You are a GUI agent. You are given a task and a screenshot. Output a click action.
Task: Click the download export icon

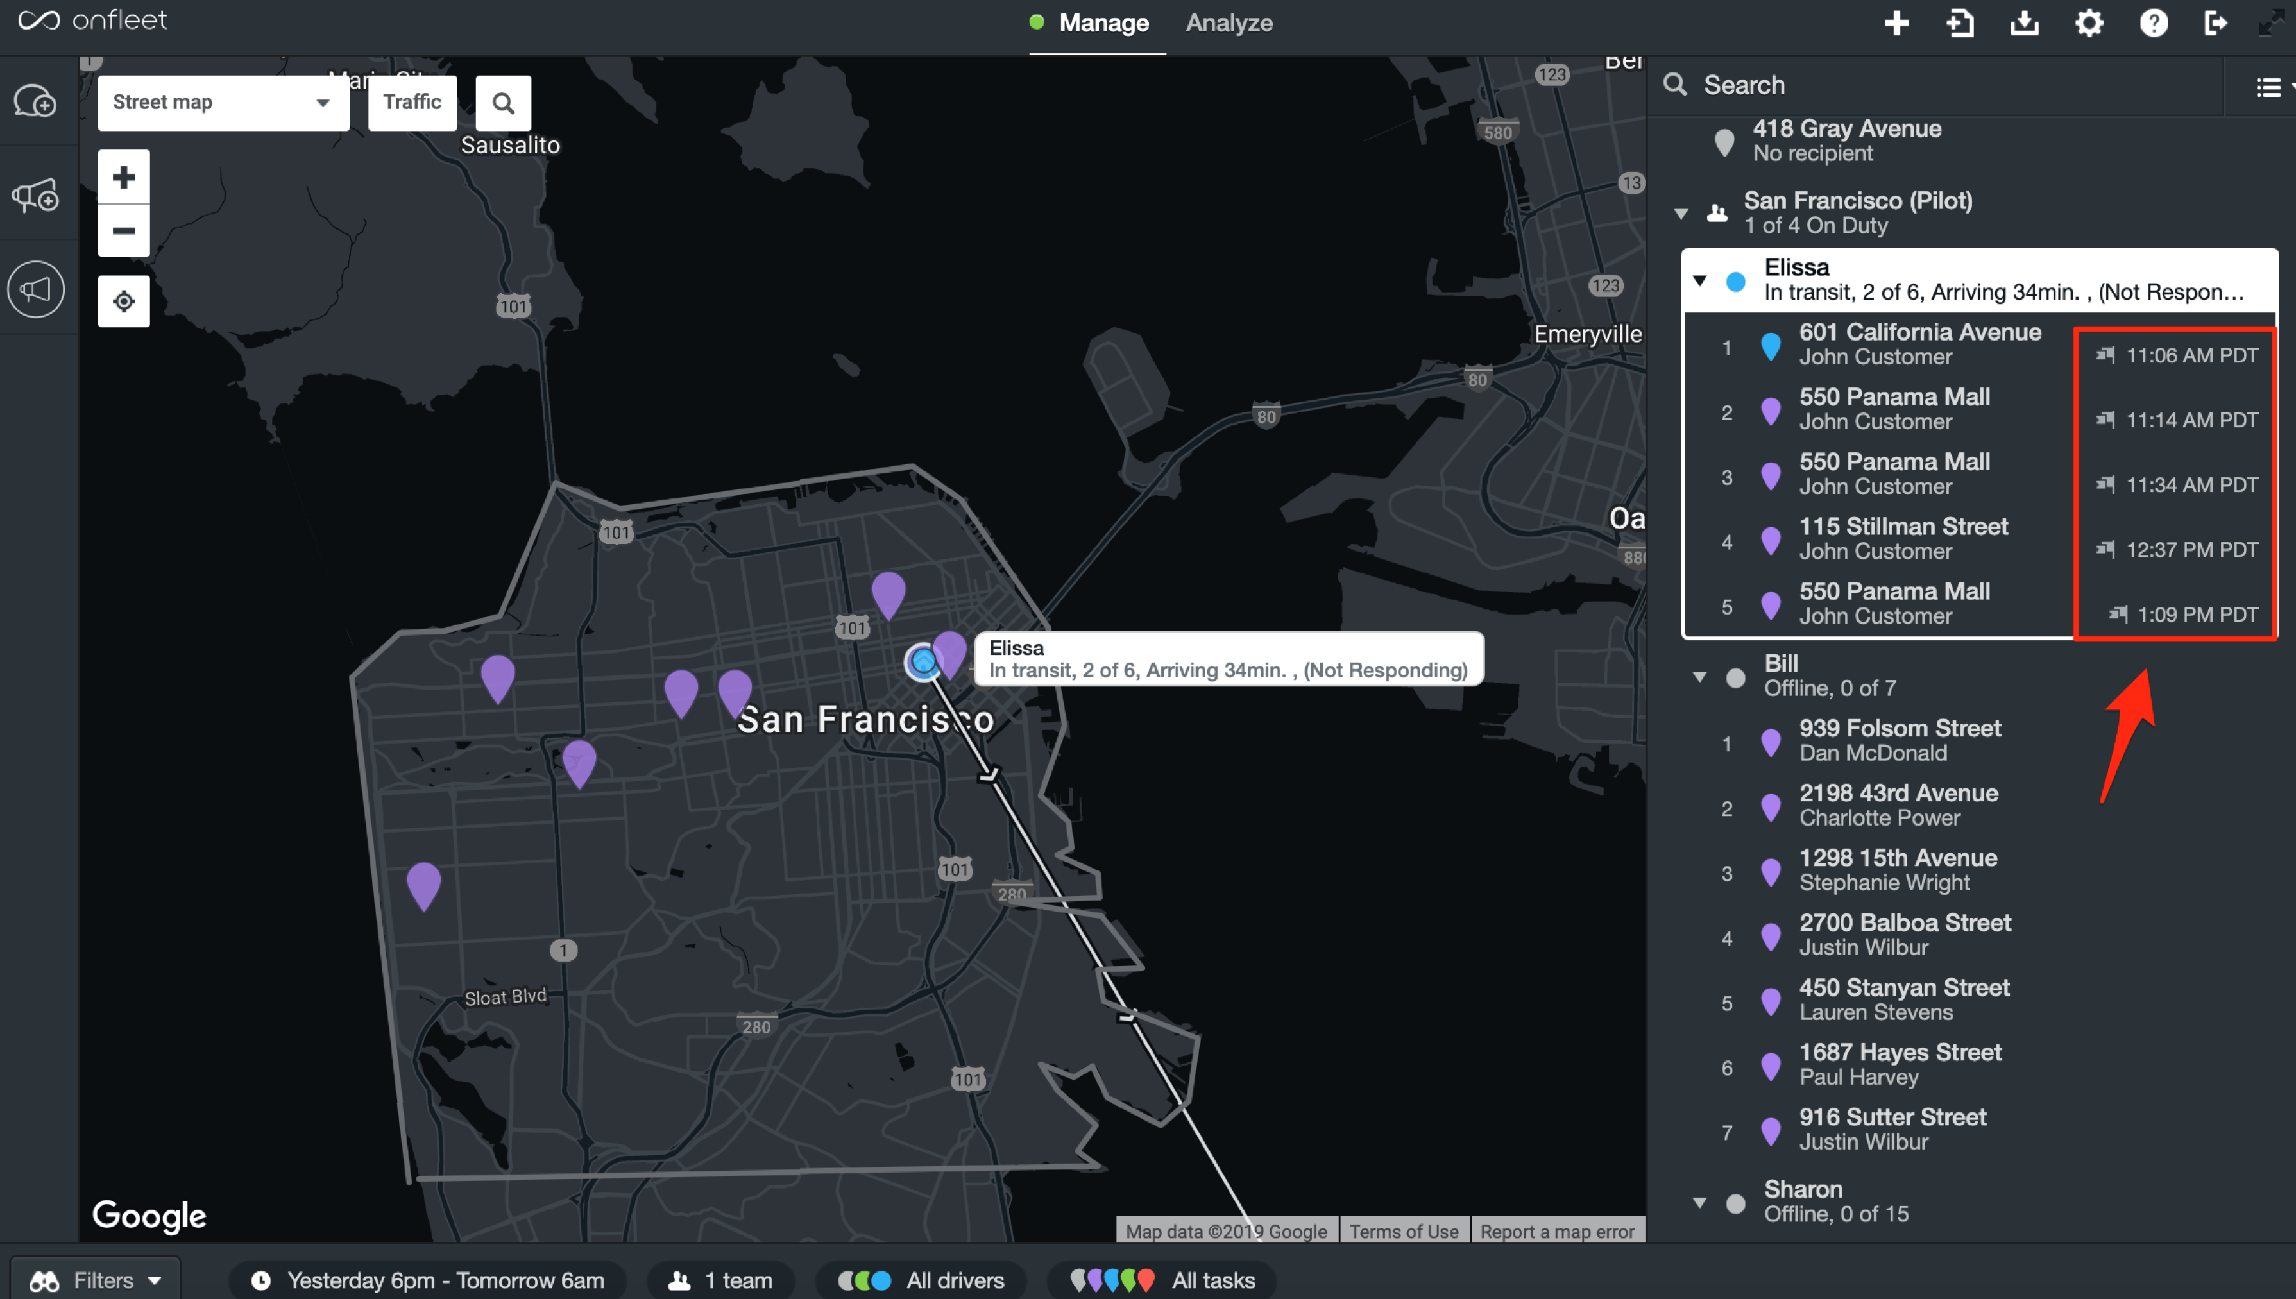[x=2025, y=23]
